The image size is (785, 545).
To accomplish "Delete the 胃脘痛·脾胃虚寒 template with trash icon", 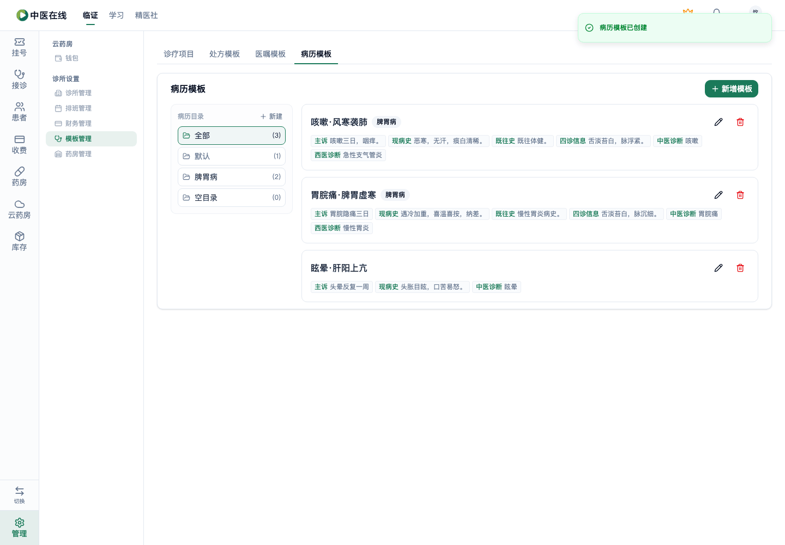I will (740, 195).
